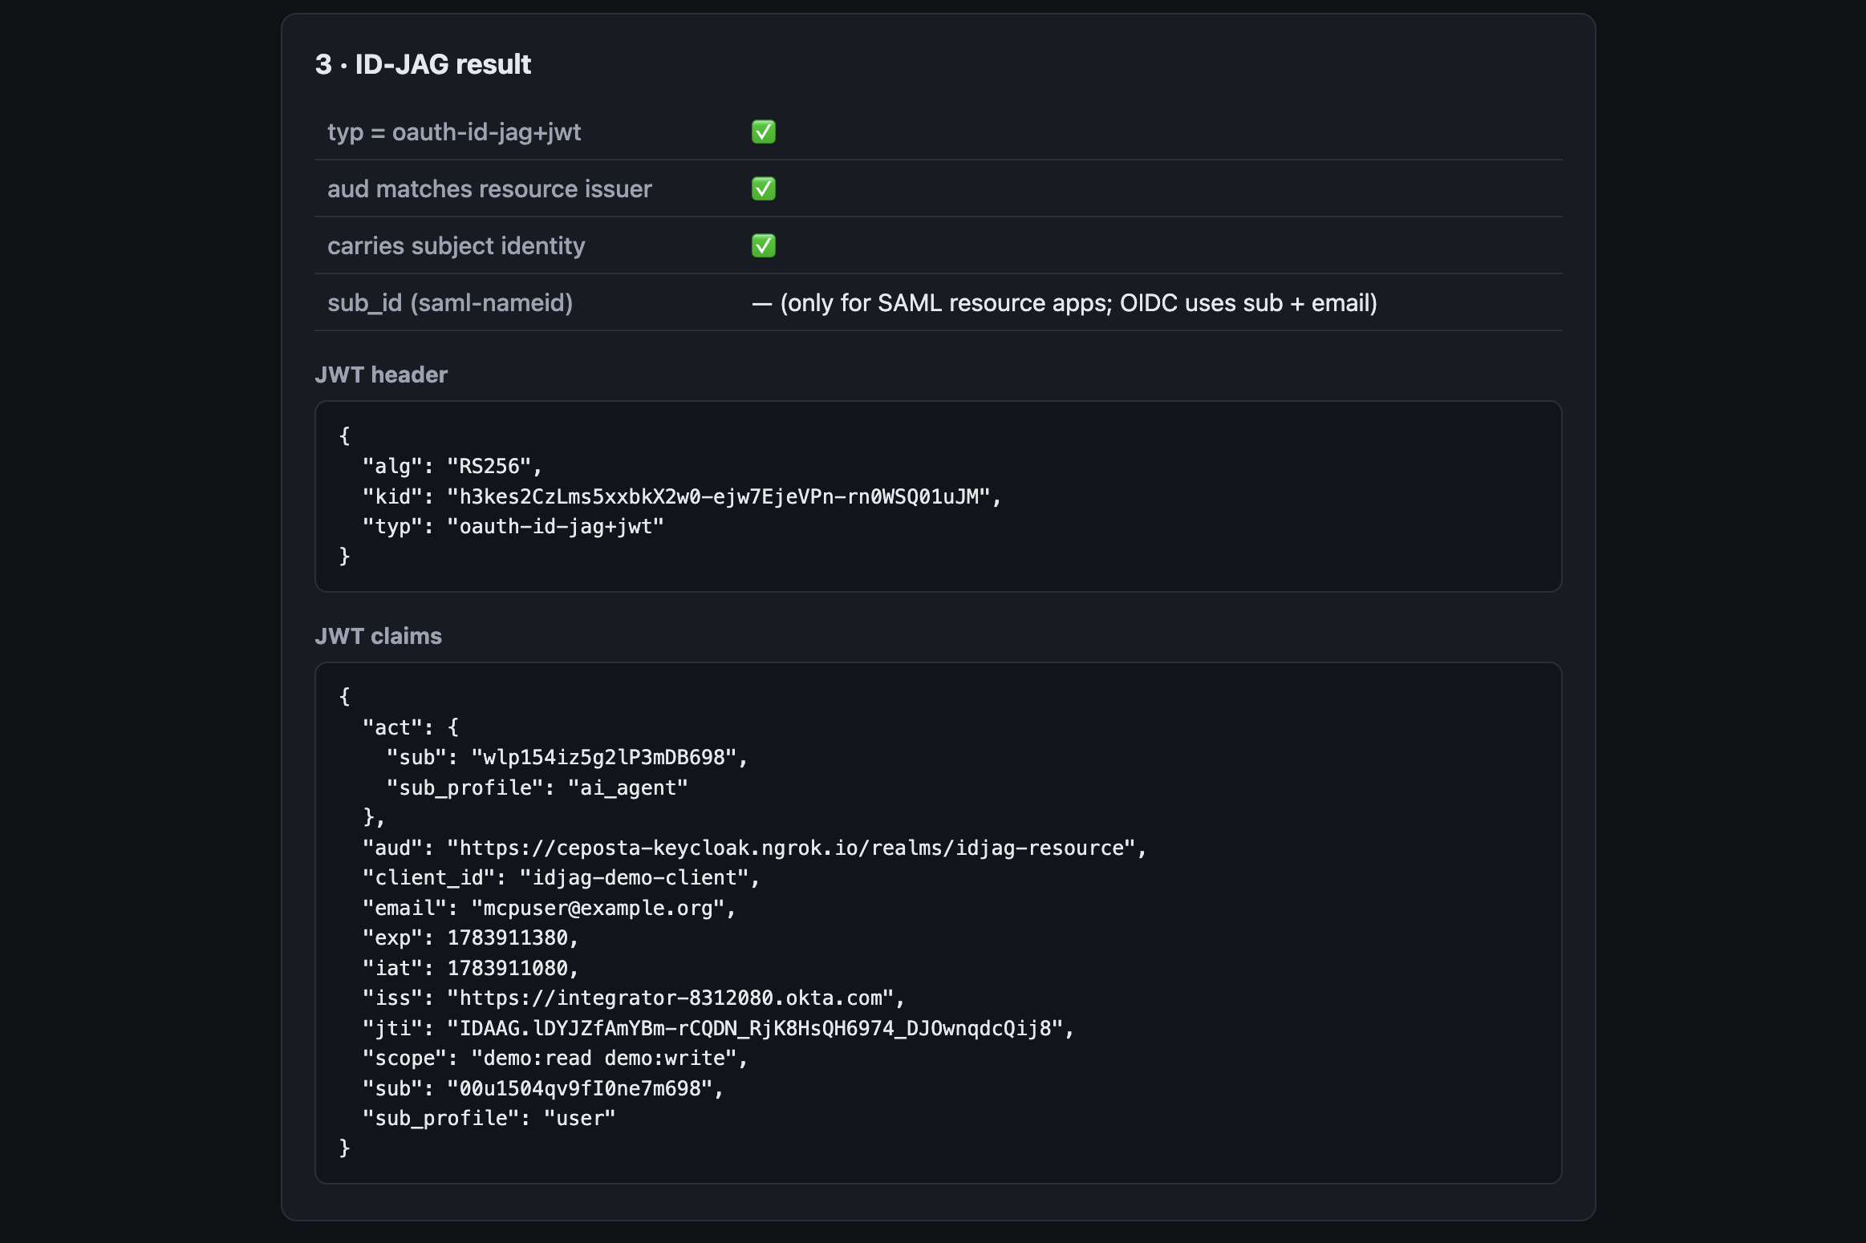The width and height of the screenshot is (1866, 1243).
Task: Click the 'carries subject identity' label
Action: [x=456, y=245]
